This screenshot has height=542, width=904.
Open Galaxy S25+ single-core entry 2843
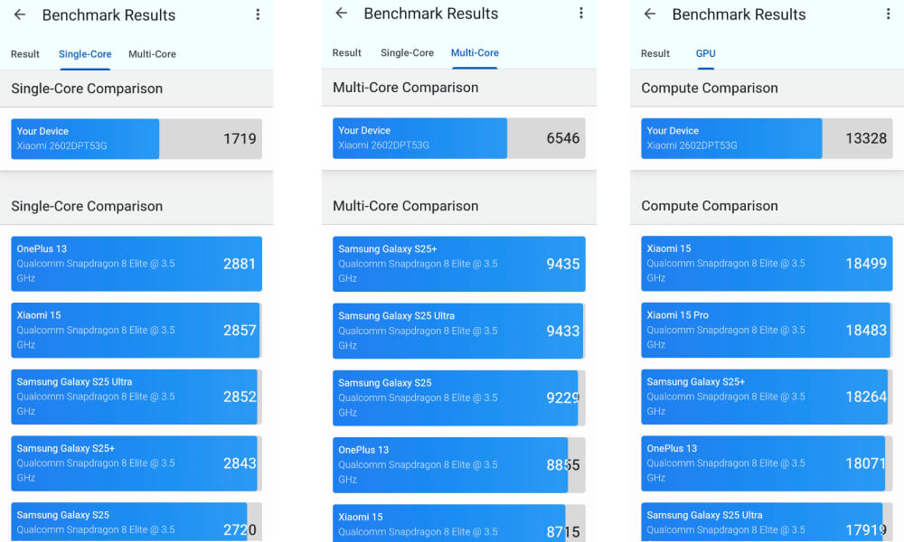point(137,463)
